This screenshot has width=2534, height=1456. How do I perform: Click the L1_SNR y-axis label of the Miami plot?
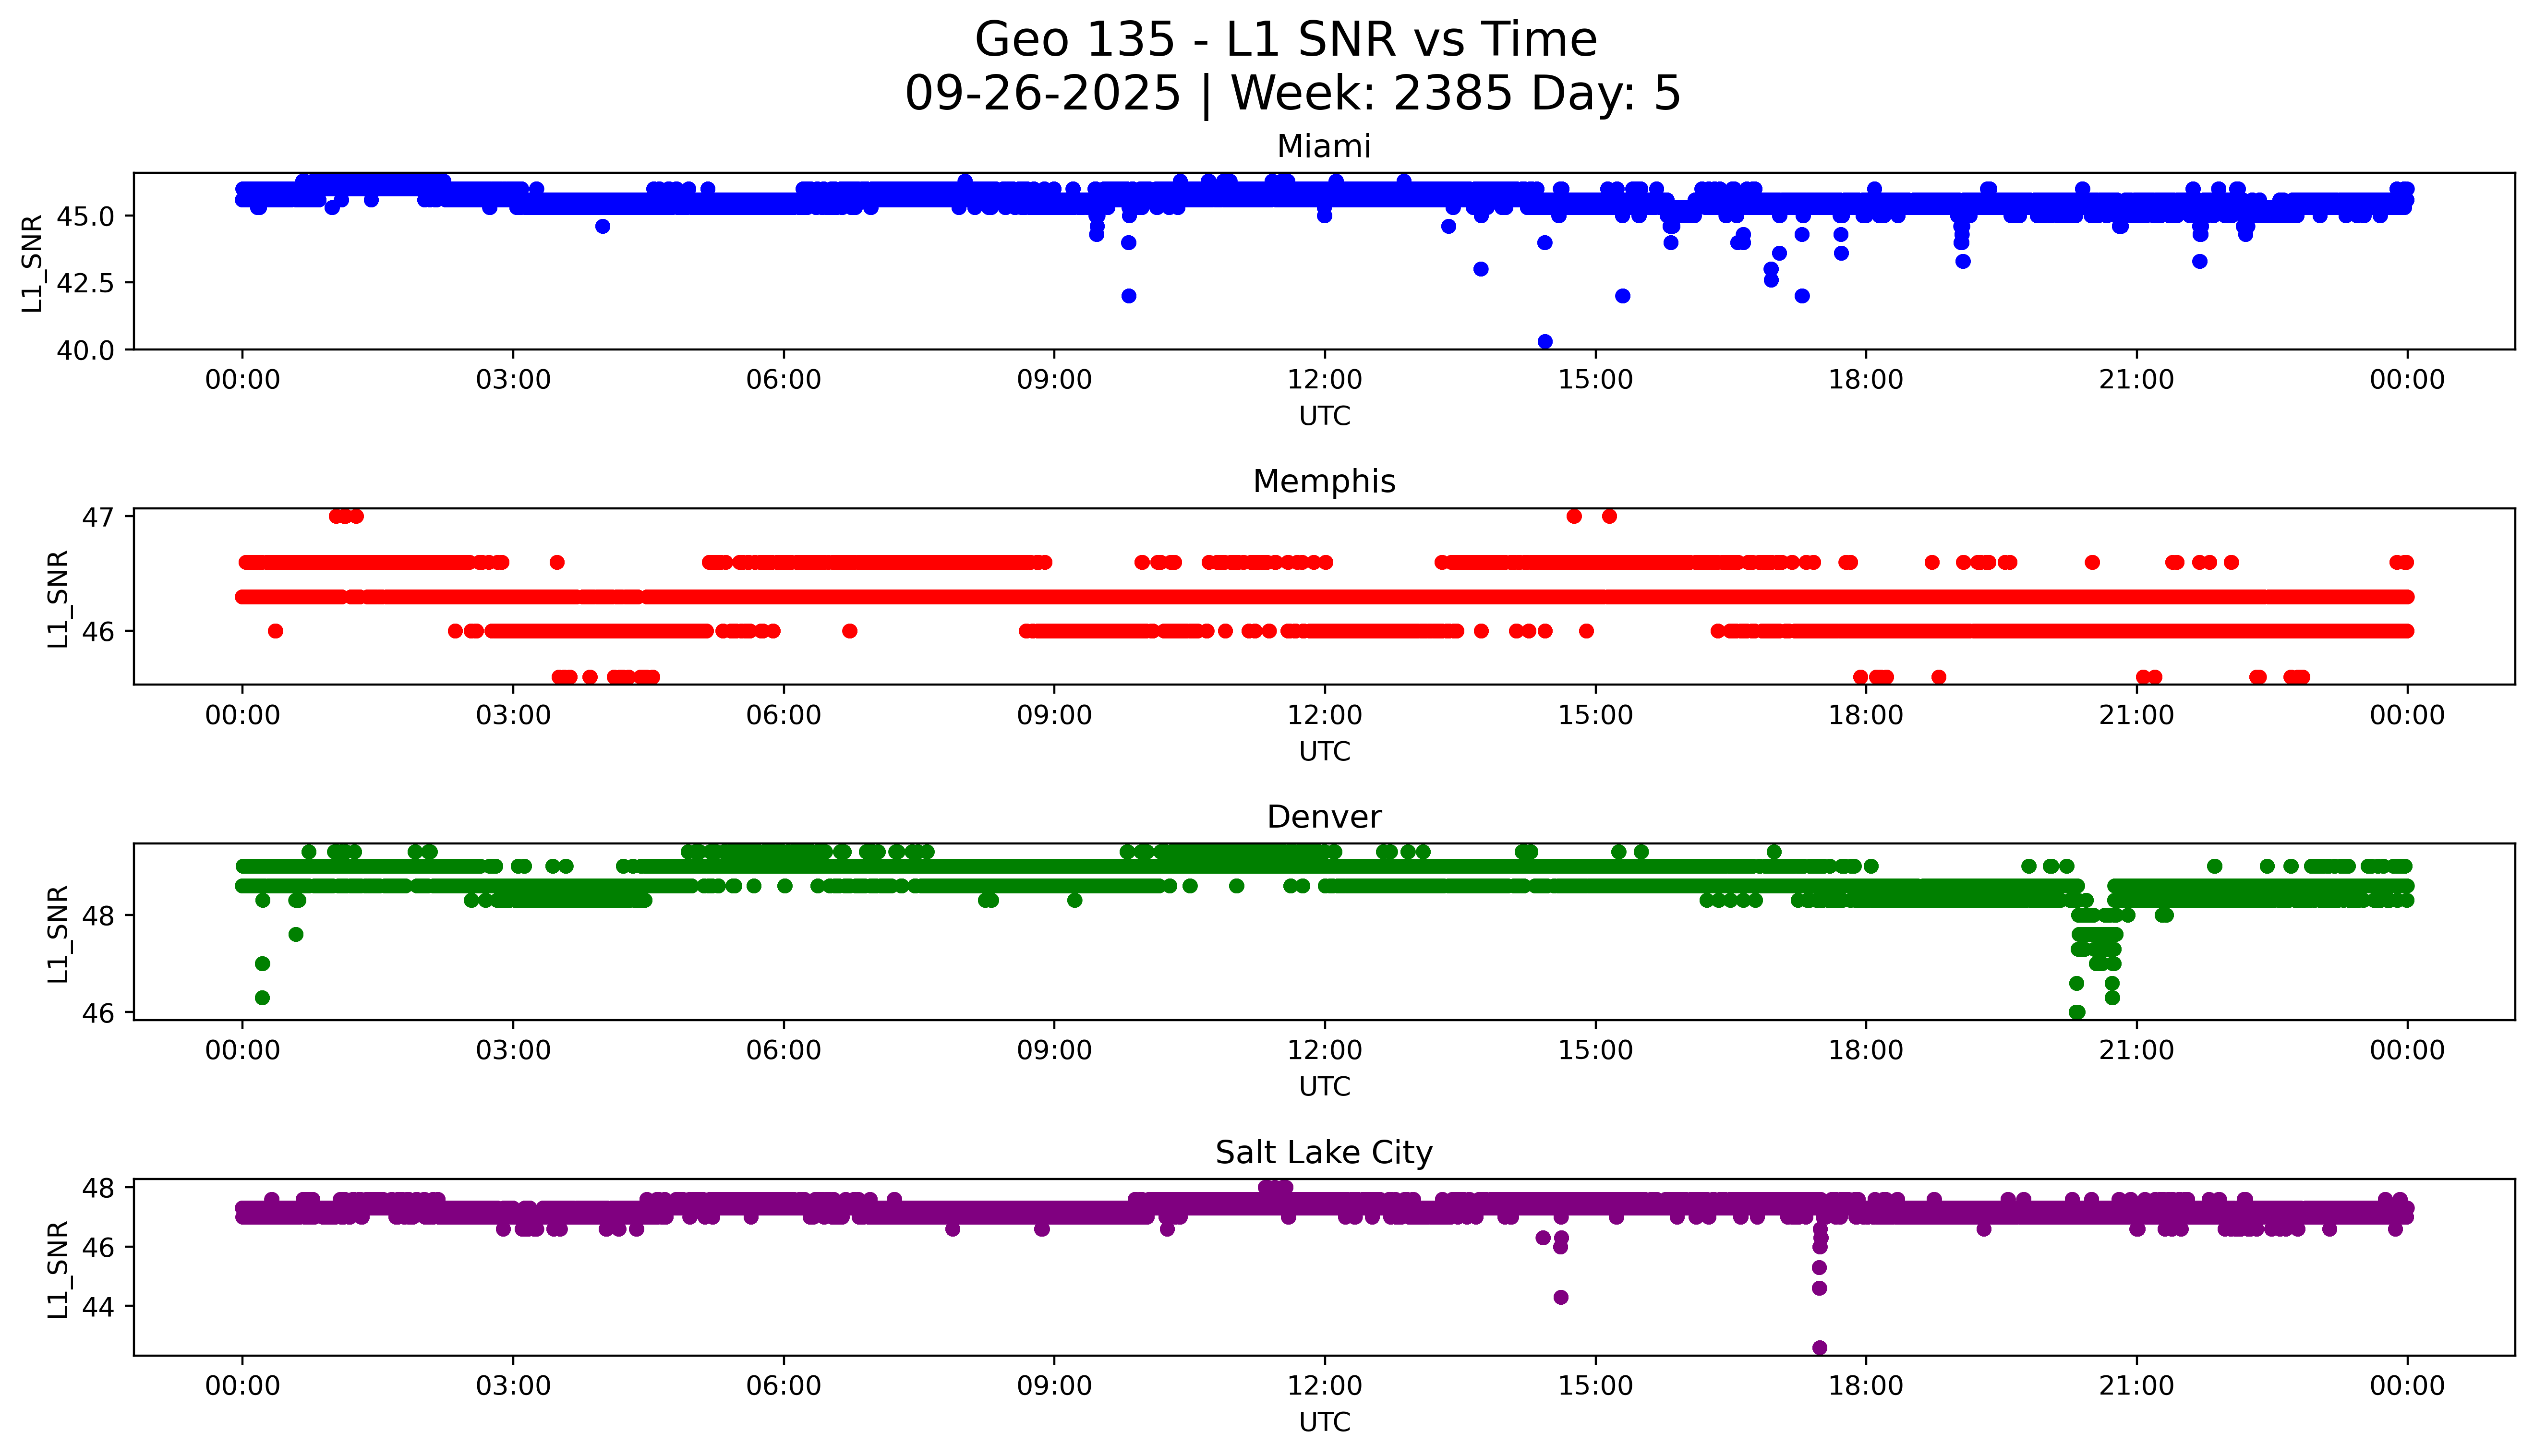32,262
